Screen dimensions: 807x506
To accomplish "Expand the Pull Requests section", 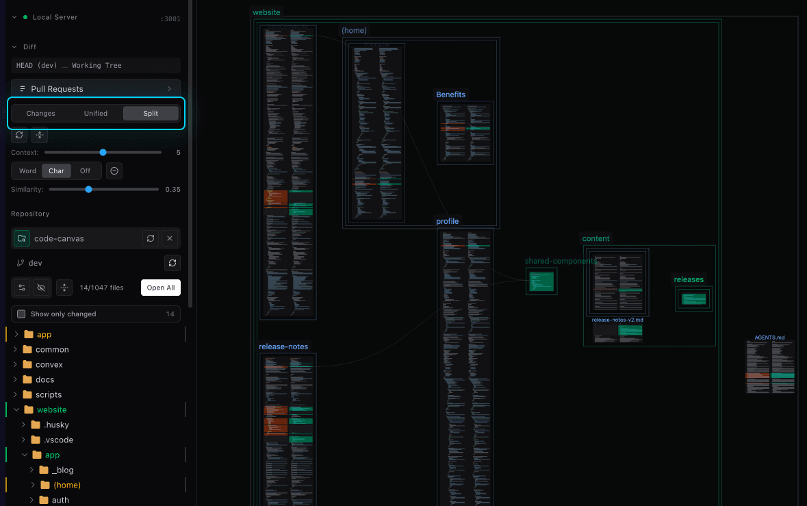I will [96, 89].
